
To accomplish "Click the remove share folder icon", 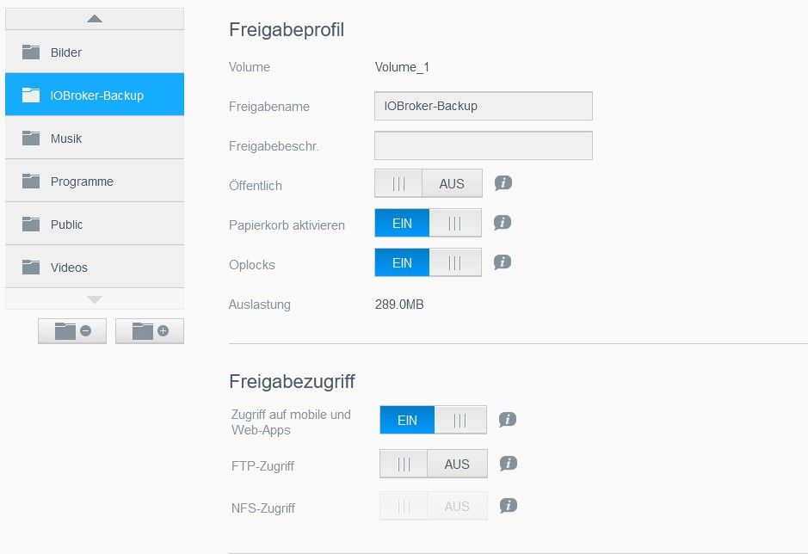I will [x=72, y=331].
